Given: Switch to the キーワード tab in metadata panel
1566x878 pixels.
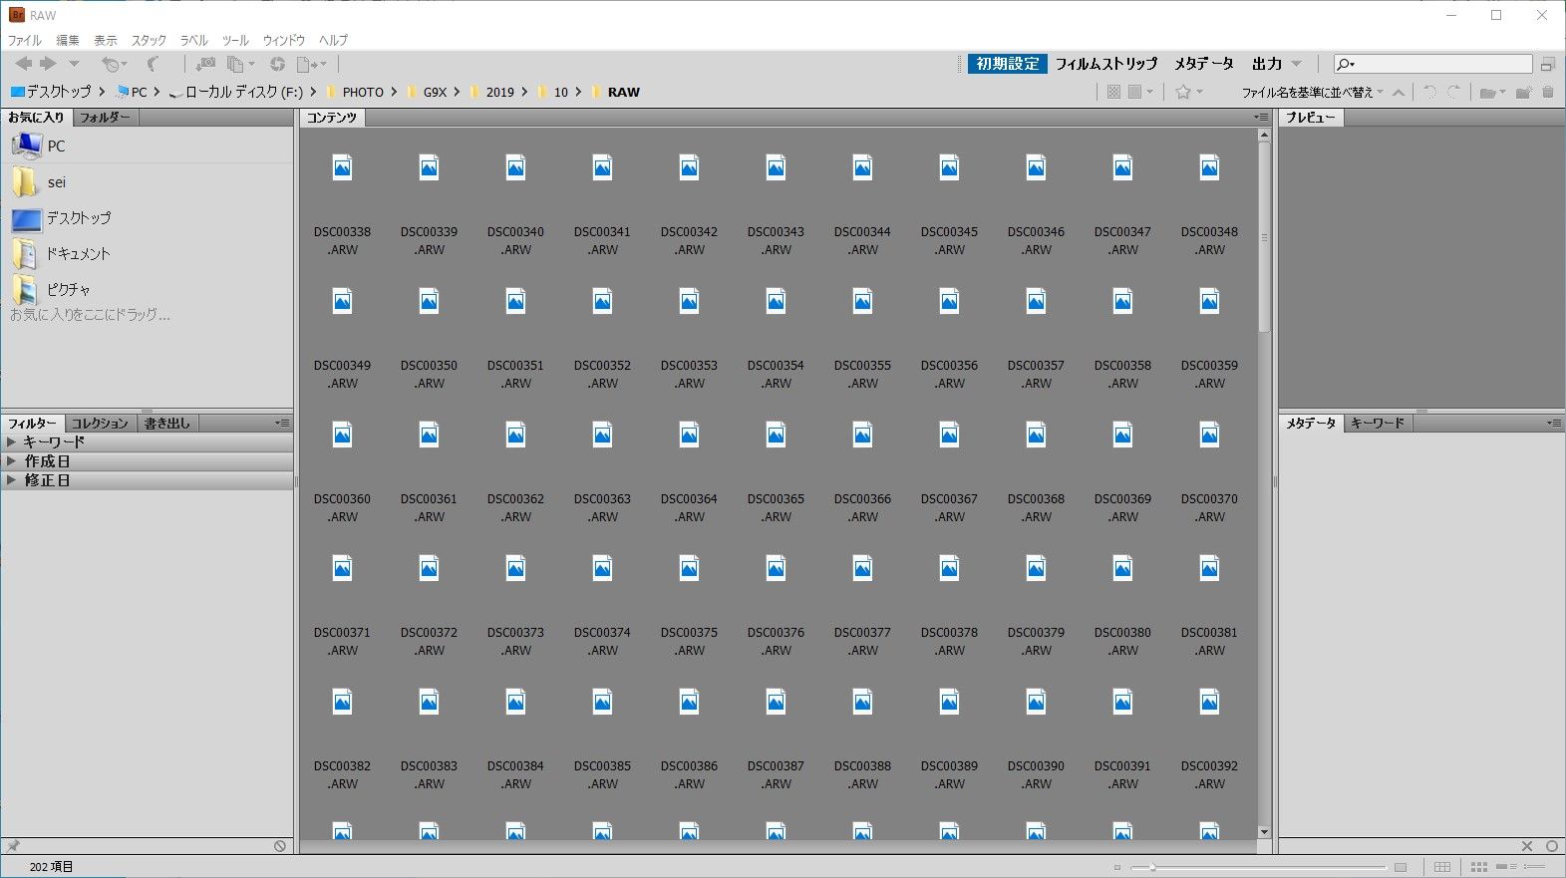Looking at the screenshot, I should pos(1377,424).
